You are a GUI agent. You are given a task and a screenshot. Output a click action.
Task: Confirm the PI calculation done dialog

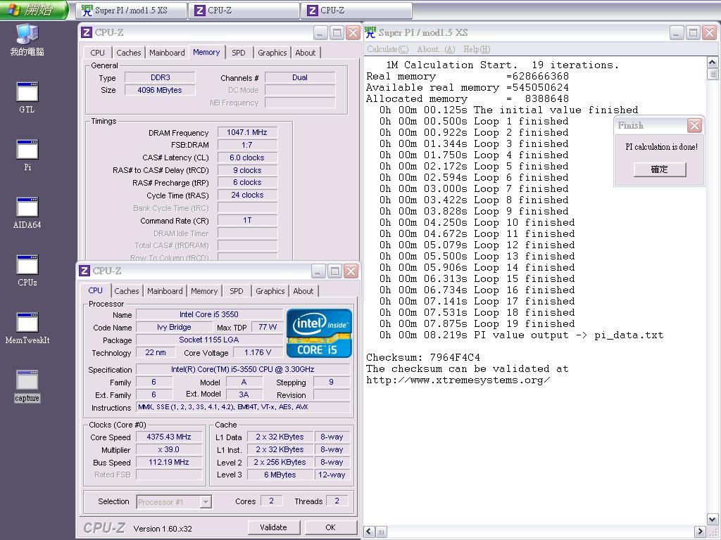click(659, 169)
